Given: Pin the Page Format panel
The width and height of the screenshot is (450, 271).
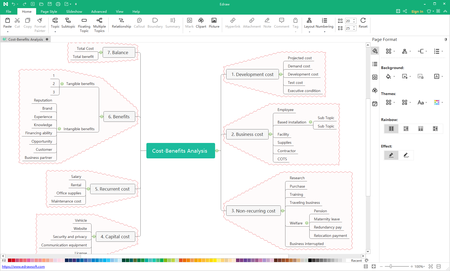Looking at the screenshot, I should coord(445,40).
